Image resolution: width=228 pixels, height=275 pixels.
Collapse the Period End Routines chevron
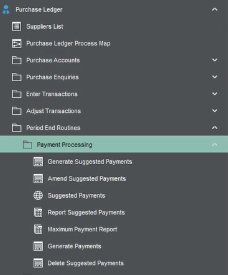point(214,128)
